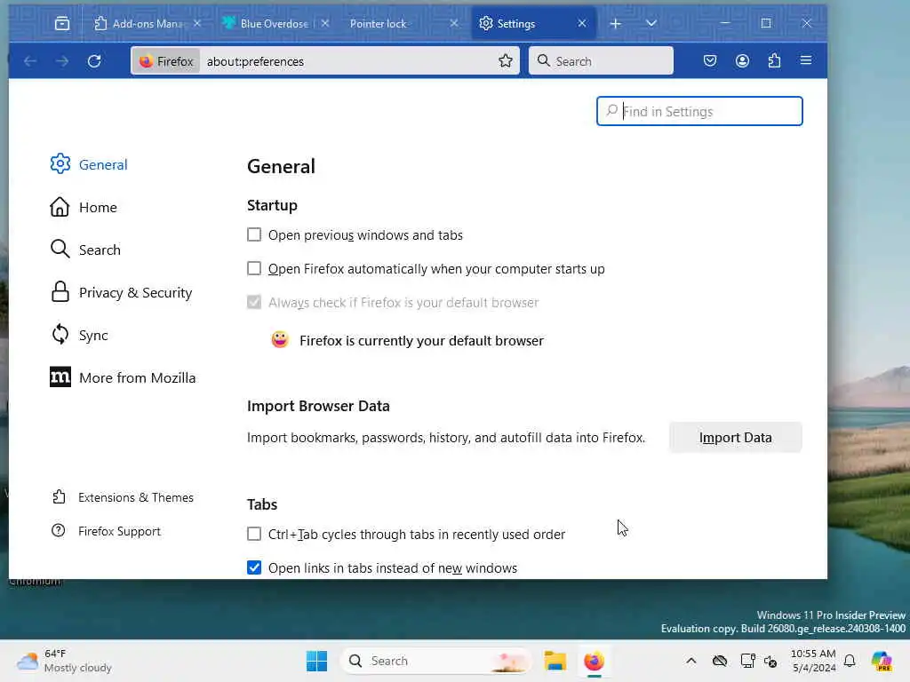Open Extensions & Themes link
This screenshot has height=682, width=910.
(x=123, y=497)
